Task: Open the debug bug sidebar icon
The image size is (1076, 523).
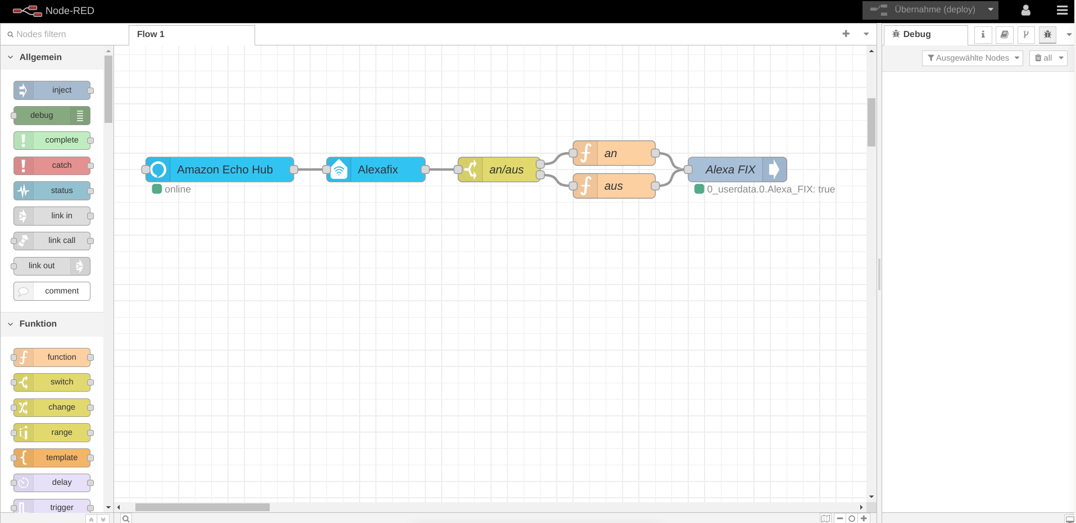Action: click(1047, 35)
